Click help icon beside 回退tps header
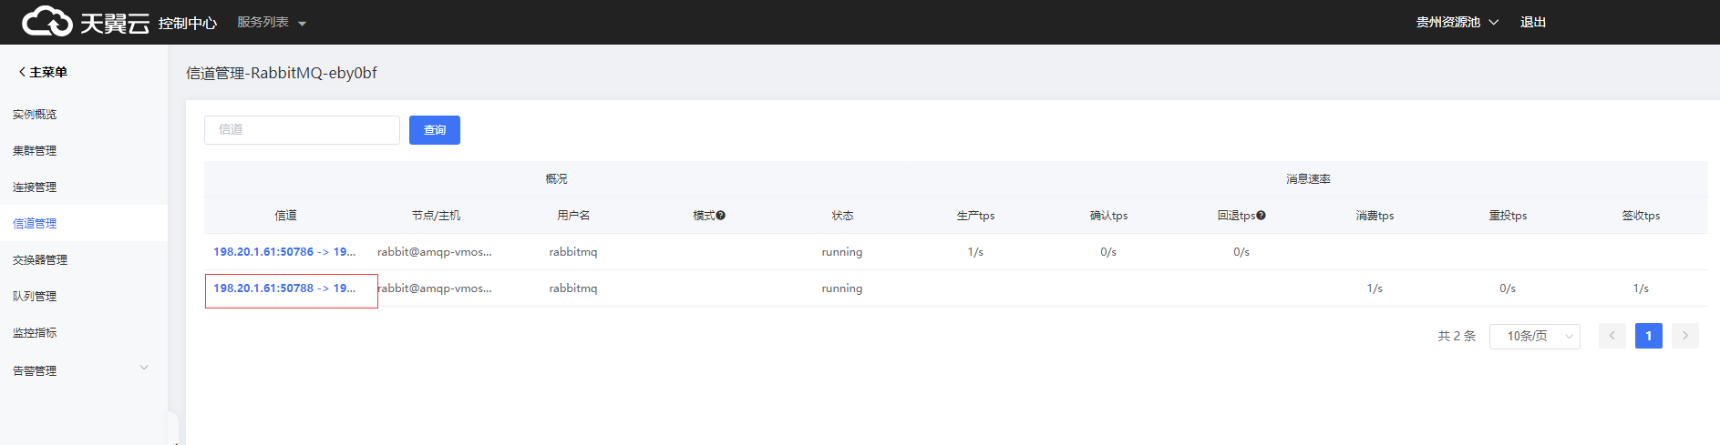The width and height of the screenshot is (1720, 445). [1261, 216]
